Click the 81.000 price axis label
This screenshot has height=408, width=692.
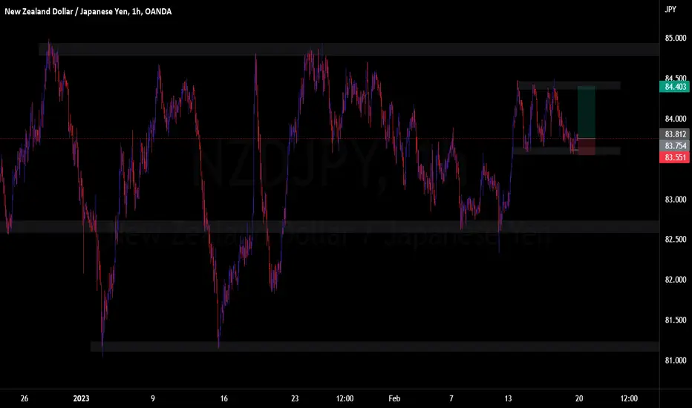coord(675,361)
